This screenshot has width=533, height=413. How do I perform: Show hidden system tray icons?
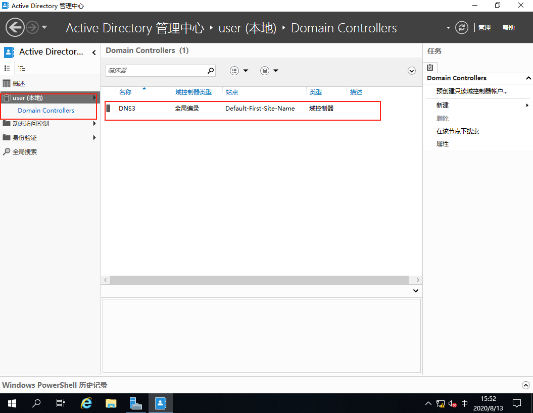click(428, 403)
